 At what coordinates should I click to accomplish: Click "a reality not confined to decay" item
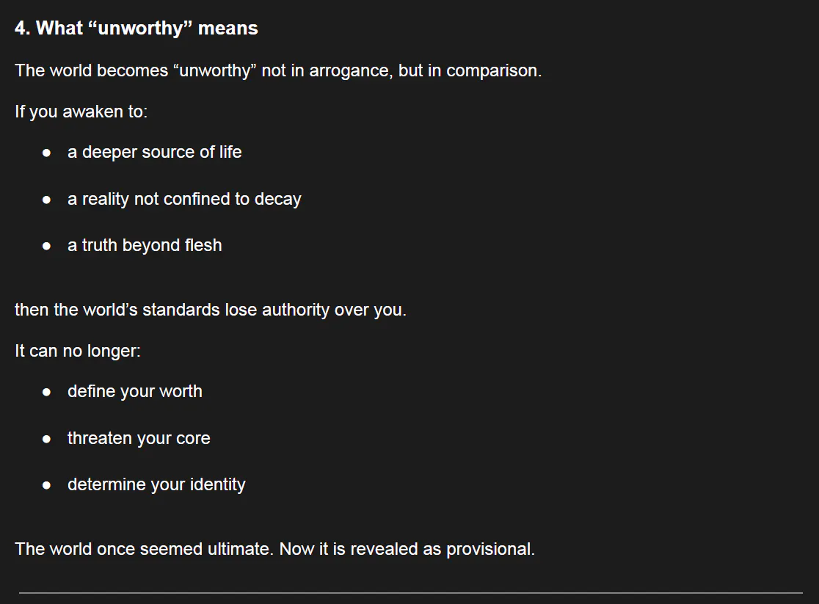(x=184, y=199)
